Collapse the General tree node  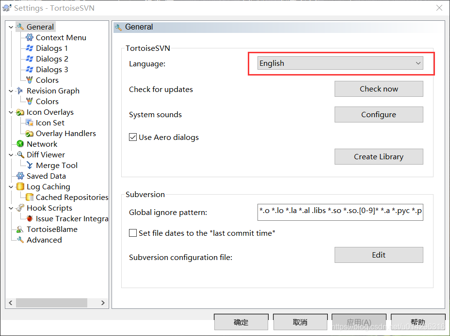click(11, 27)
